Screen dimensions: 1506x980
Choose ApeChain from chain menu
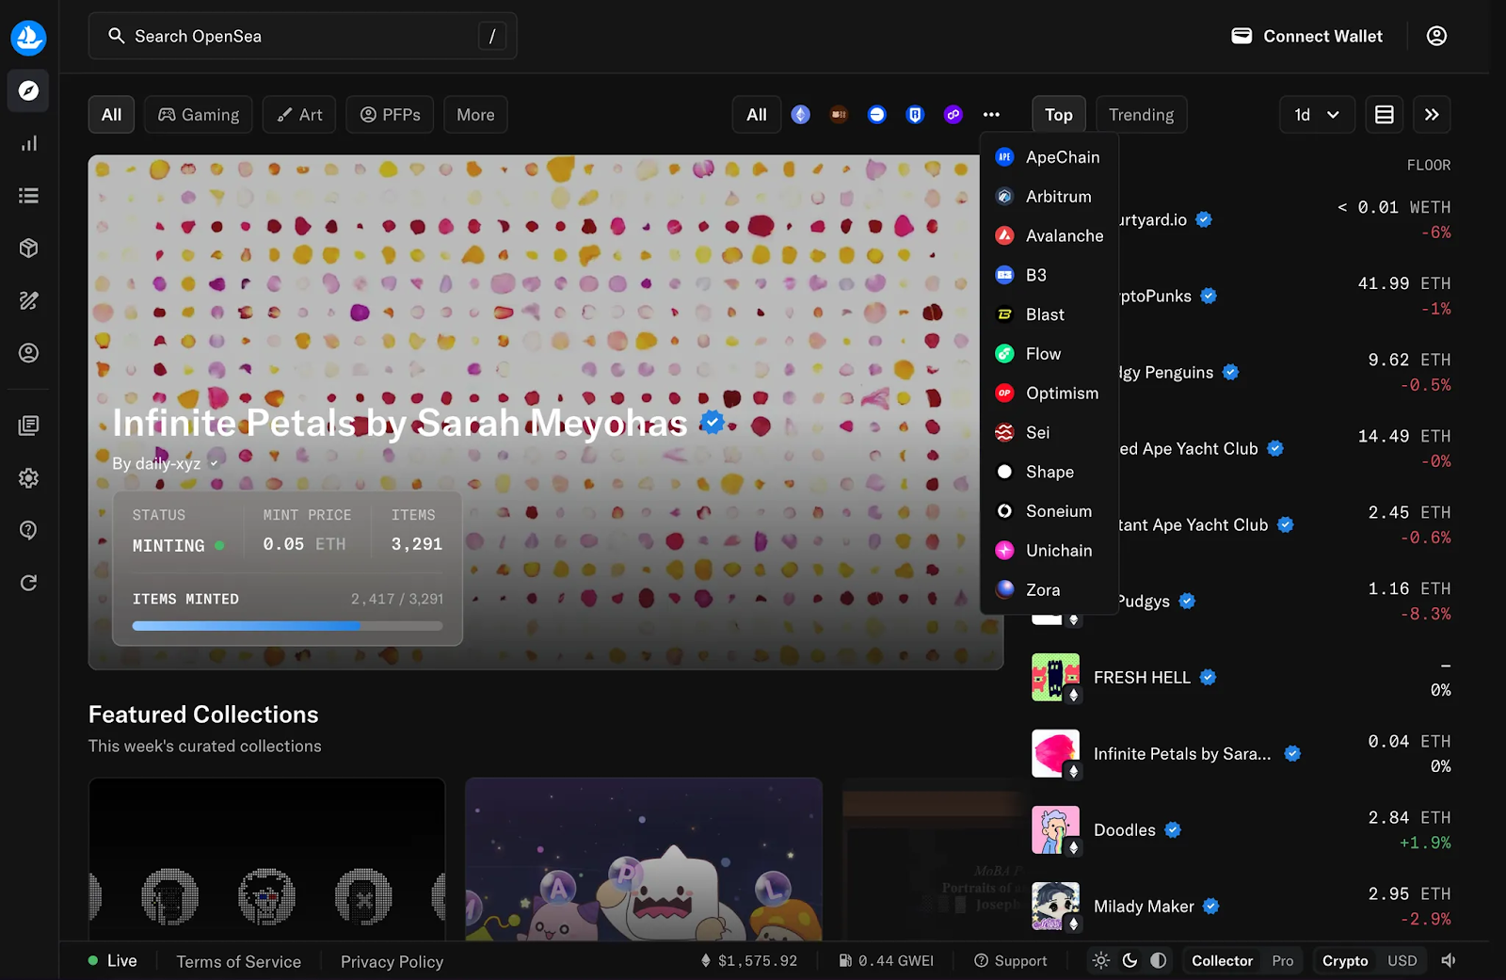1049,157
